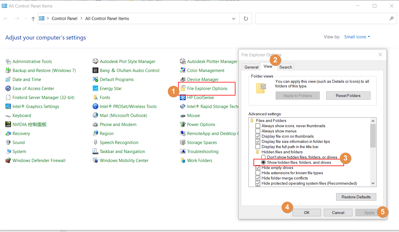Open the Speech Recognition microphone icon
Viewport: 399px width, 232px height.
click(95, 143)
